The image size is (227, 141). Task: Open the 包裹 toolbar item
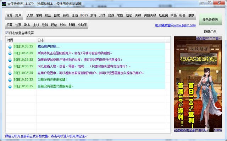18,25
